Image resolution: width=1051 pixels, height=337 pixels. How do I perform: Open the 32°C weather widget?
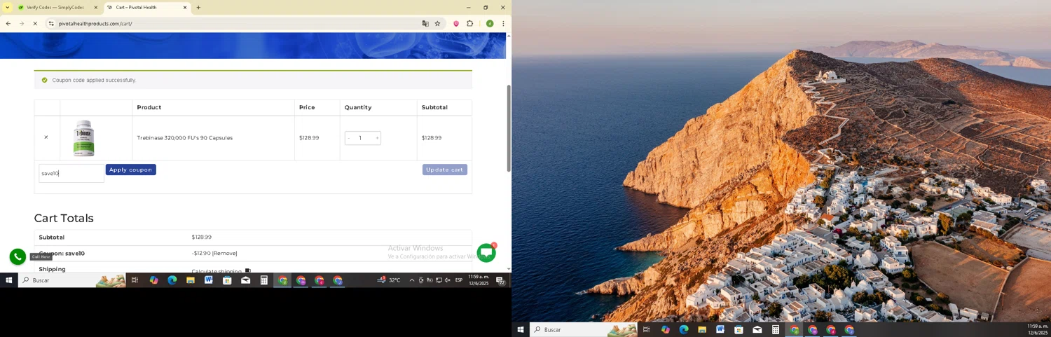pyautogui.click(x=389, y=280)
